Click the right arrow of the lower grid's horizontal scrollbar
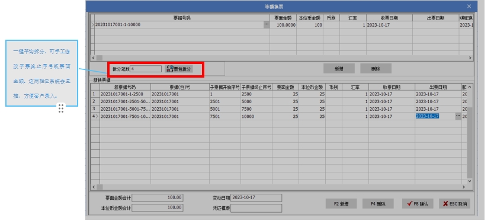The height and width of the screenshot is (224, 494). (464, 187)
